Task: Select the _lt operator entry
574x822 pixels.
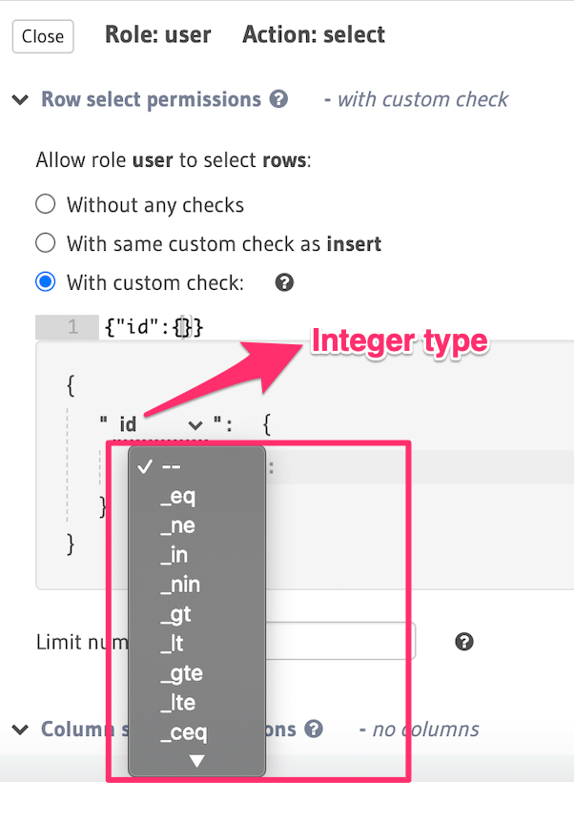Action: click(174, 645)
